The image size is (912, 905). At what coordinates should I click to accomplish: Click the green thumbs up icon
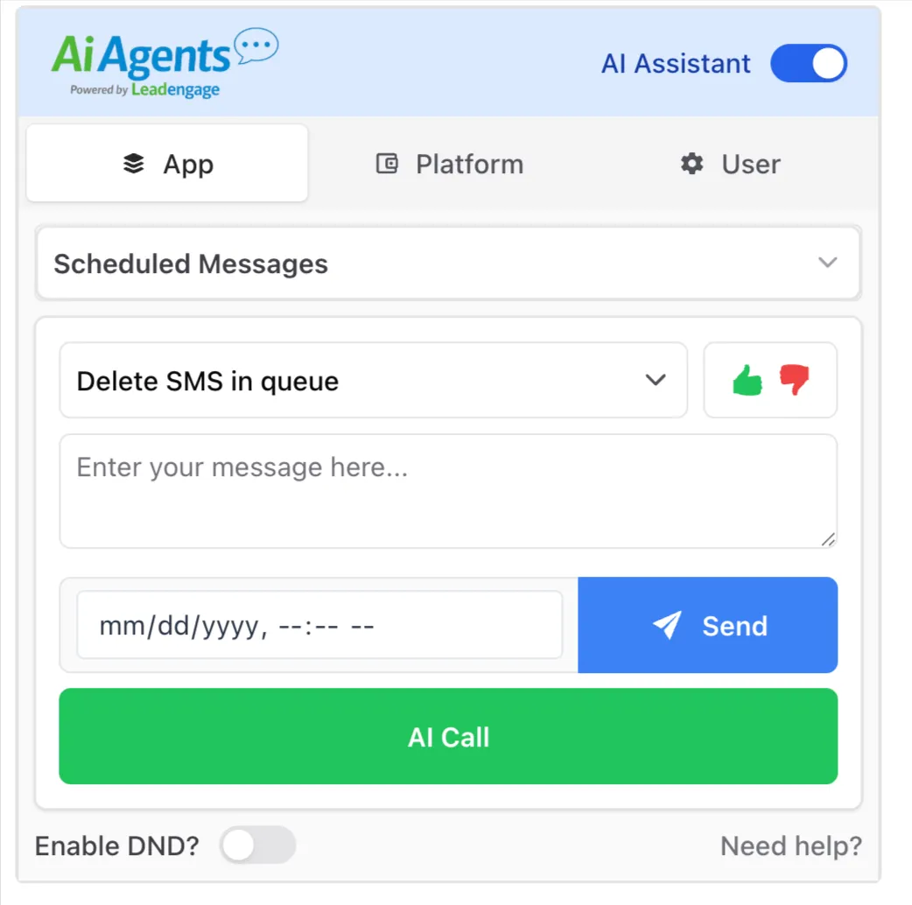coord(747,381)
